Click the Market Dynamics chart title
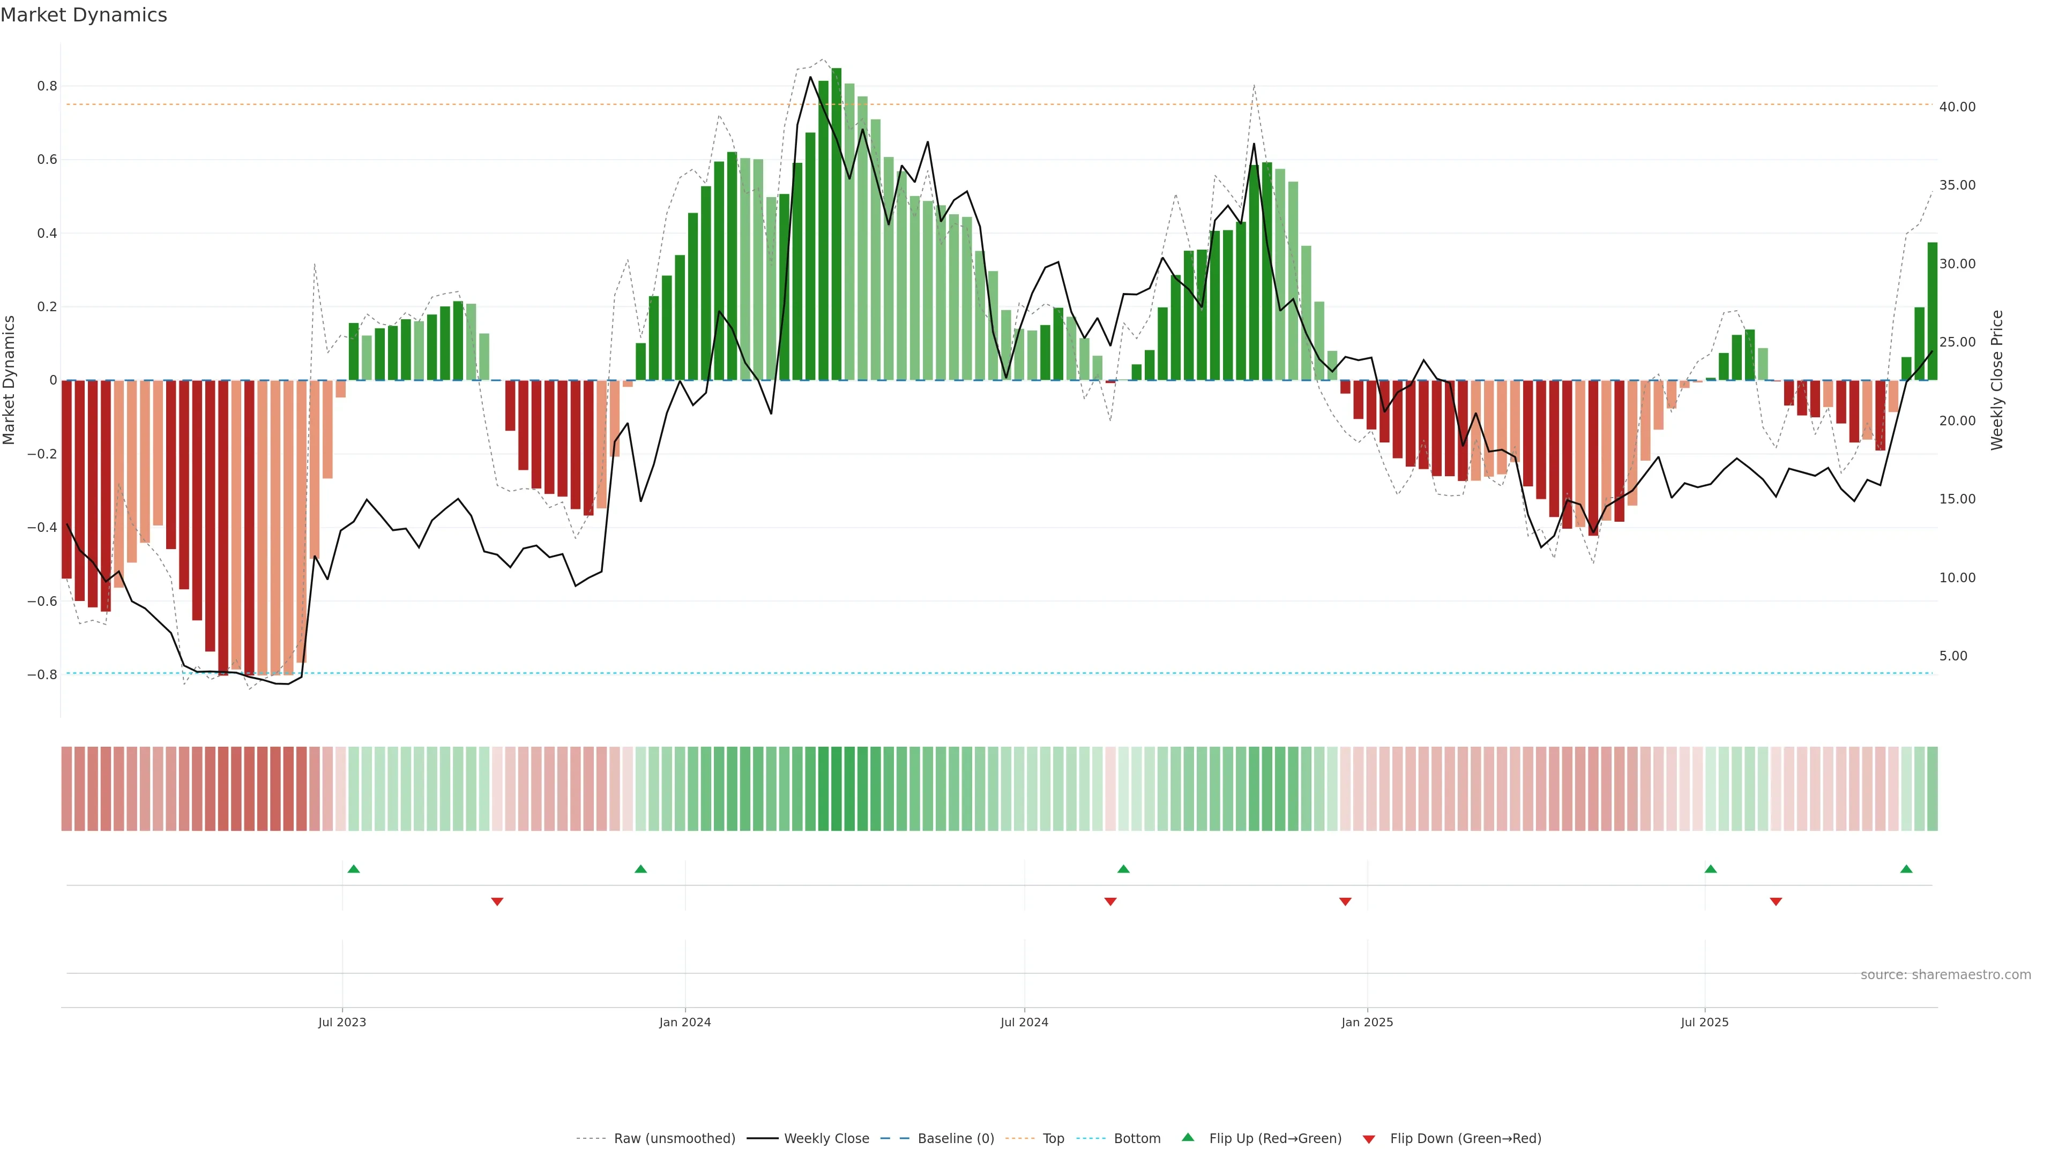This screenshot has height=1157, width=2058. click(84, 15)
